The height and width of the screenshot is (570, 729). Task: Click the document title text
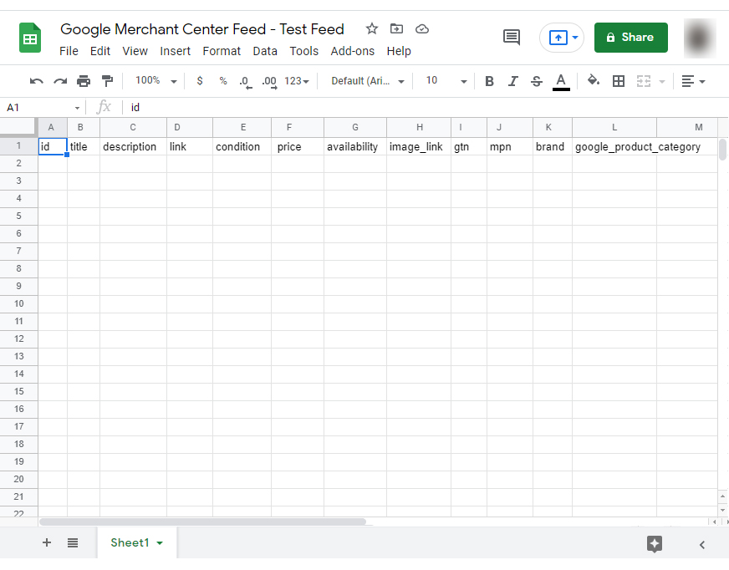pyautogui.click(x=202, y=28)
